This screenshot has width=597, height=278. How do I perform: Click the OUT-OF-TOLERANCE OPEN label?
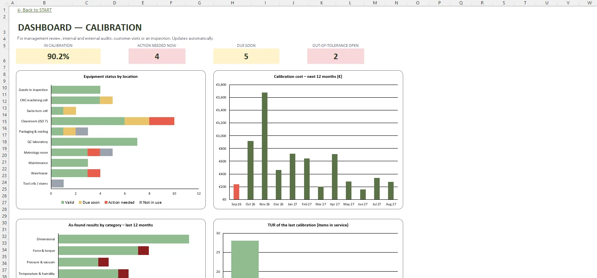point(336,46)
